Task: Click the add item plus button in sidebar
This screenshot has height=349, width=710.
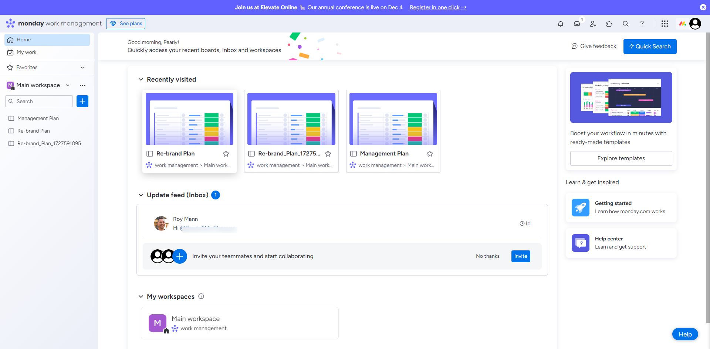Action: click(82, 101)
